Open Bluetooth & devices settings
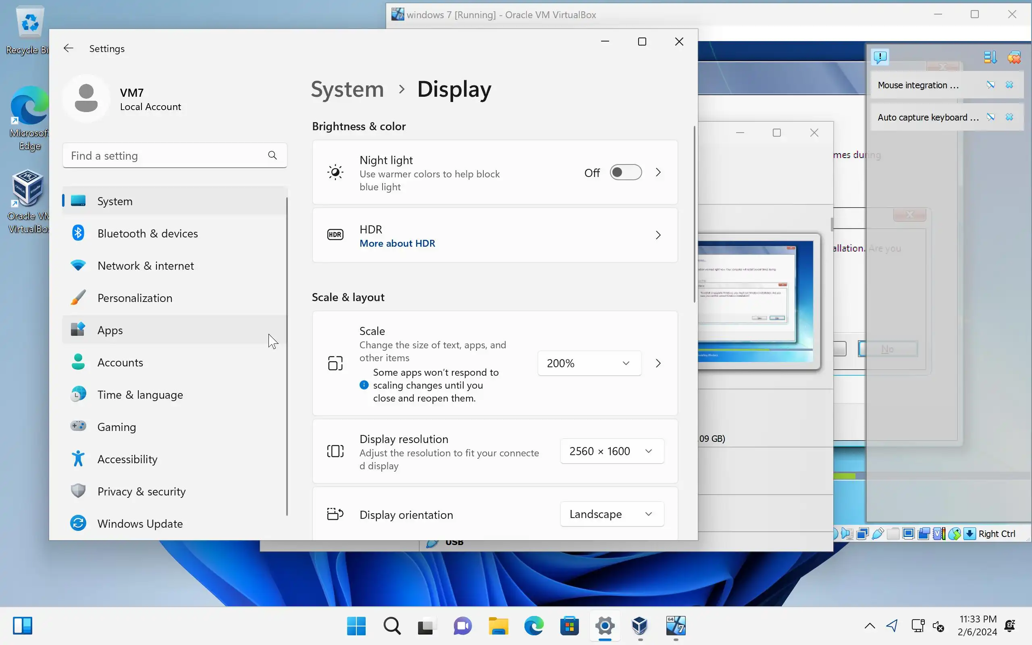This screenshot has width=1032, height=645. click(147, 233)
